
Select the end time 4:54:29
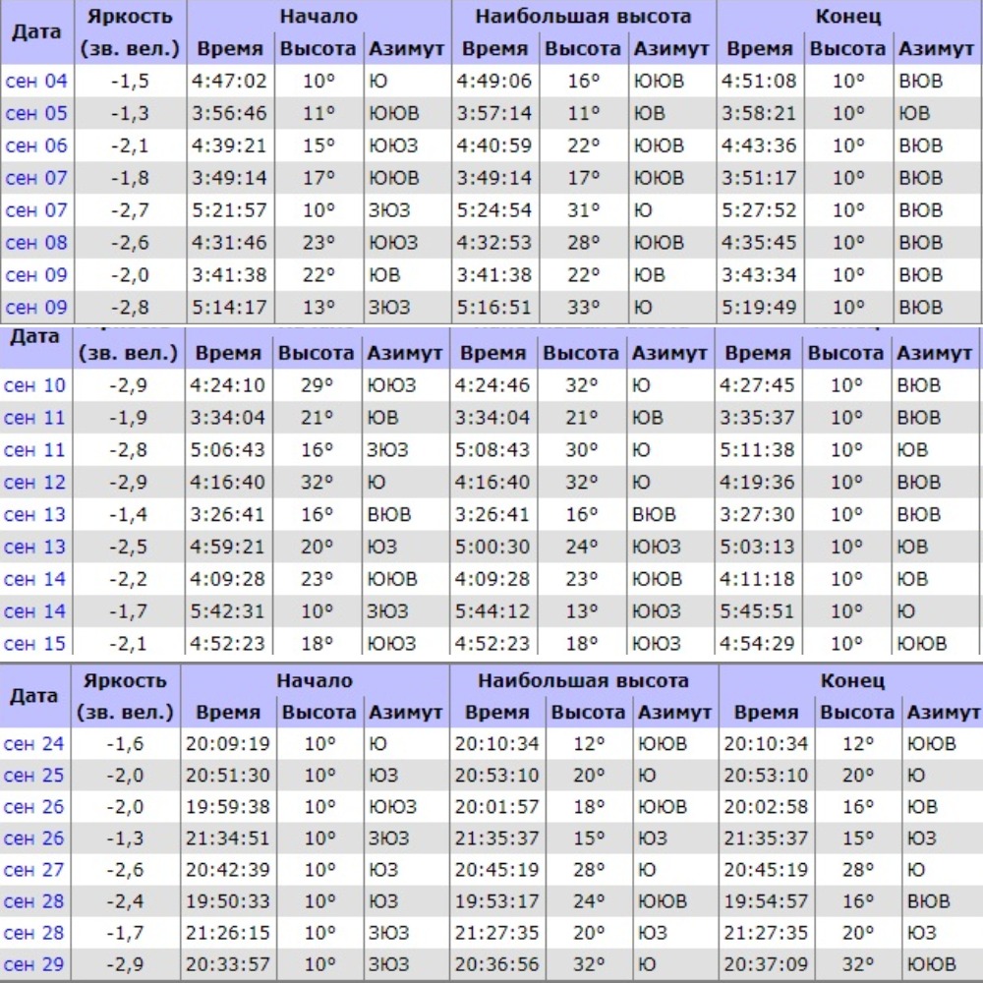[x=757, y=643]
